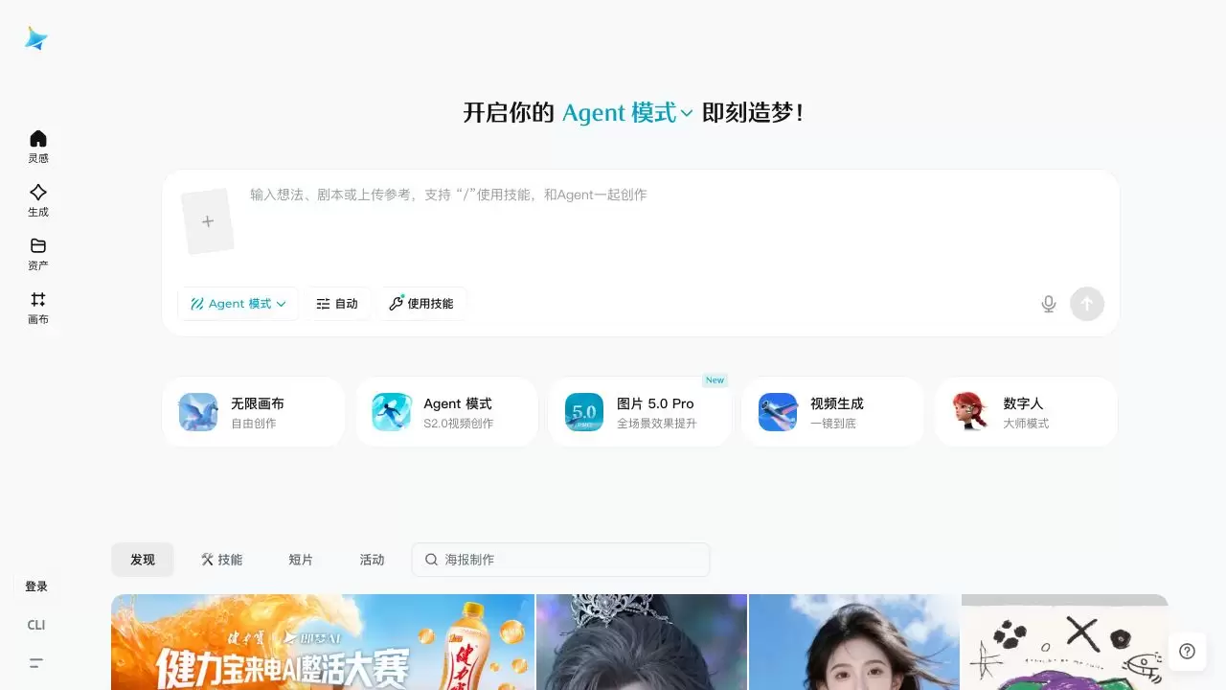Click the 无限画布 pegasus icon
The width and height of the screenshot is (1226, 690).
click(198, 412)
